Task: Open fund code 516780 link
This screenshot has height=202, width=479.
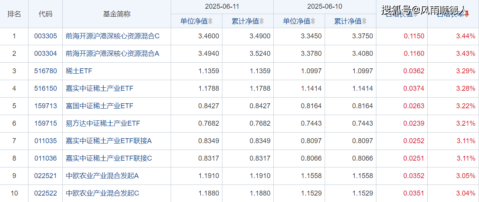Action: 46,71
